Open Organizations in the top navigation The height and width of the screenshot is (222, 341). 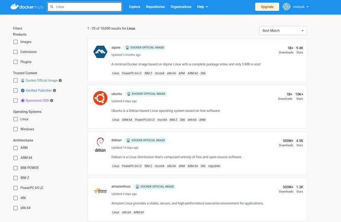[181, 7]
